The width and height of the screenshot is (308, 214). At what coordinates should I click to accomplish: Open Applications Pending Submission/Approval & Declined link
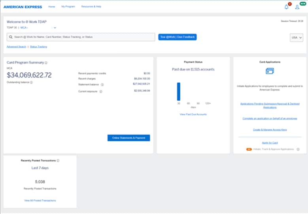[270, 106]
